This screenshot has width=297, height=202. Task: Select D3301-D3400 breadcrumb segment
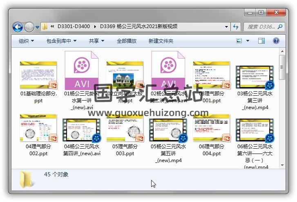click(x=74, y=26)
